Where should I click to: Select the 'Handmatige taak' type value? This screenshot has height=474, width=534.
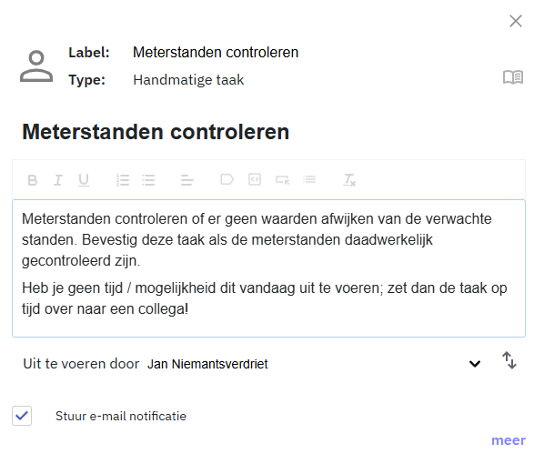188,80
